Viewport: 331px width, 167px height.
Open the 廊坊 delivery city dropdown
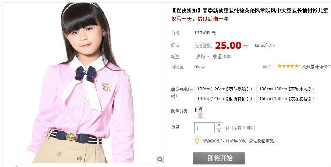click(x=203, y=57)
